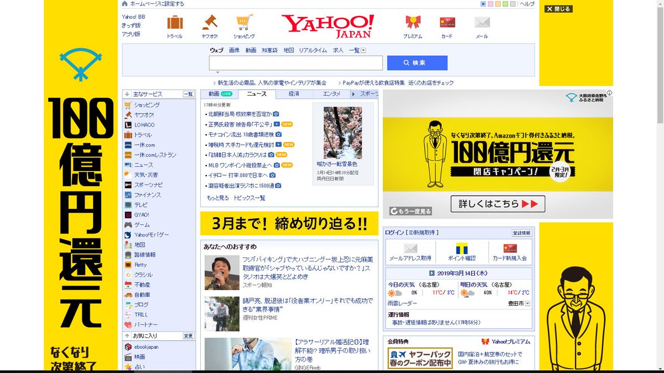This screenshot has height=373, width=664.
Task: Open the plum blossom snow news photo
Action: click(343, 133)
